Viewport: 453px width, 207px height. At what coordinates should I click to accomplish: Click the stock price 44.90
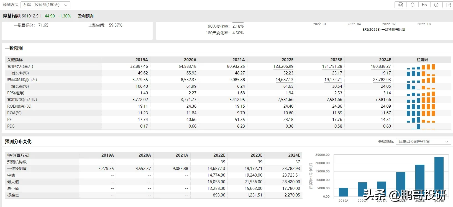coord(50,16)
